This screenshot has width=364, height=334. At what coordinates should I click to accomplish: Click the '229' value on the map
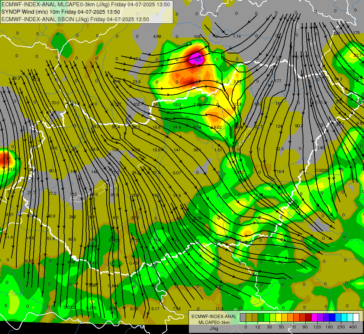click(336, 33)
